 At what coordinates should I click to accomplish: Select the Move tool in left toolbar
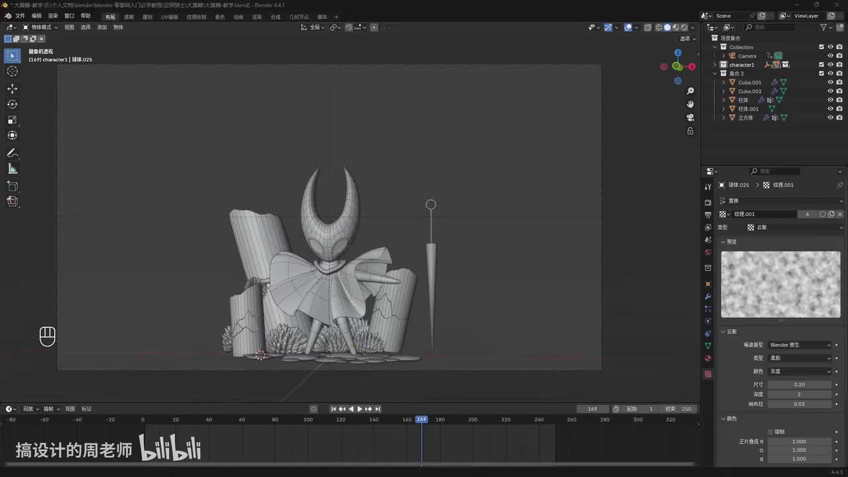tap(12, 89)
